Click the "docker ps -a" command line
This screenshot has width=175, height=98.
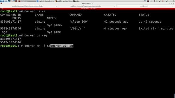(x=35, y=11)
